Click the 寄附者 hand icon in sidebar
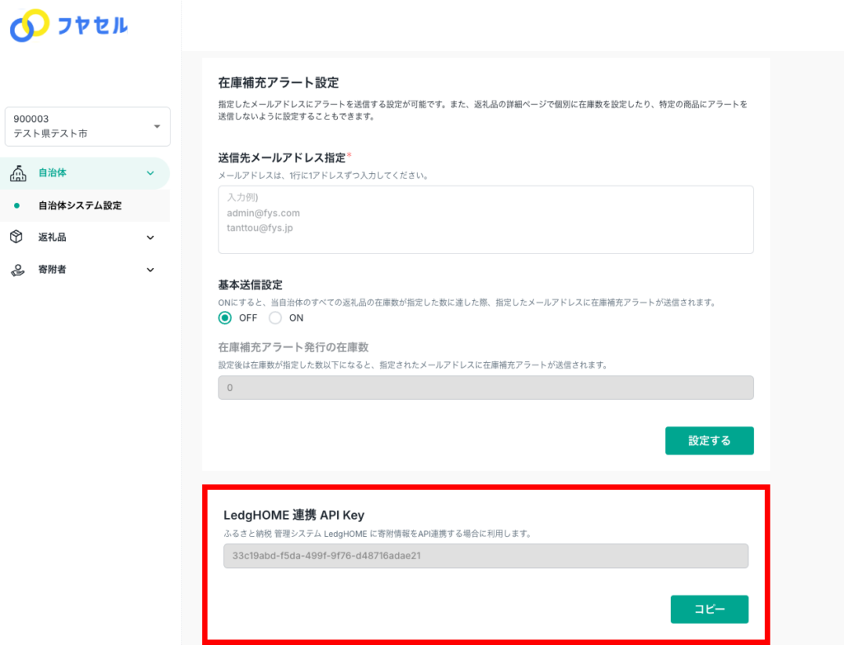 click(17, 270)
